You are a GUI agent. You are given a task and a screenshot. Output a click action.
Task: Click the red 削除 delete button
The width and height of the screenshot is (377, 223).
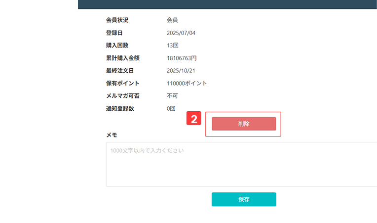244,124
